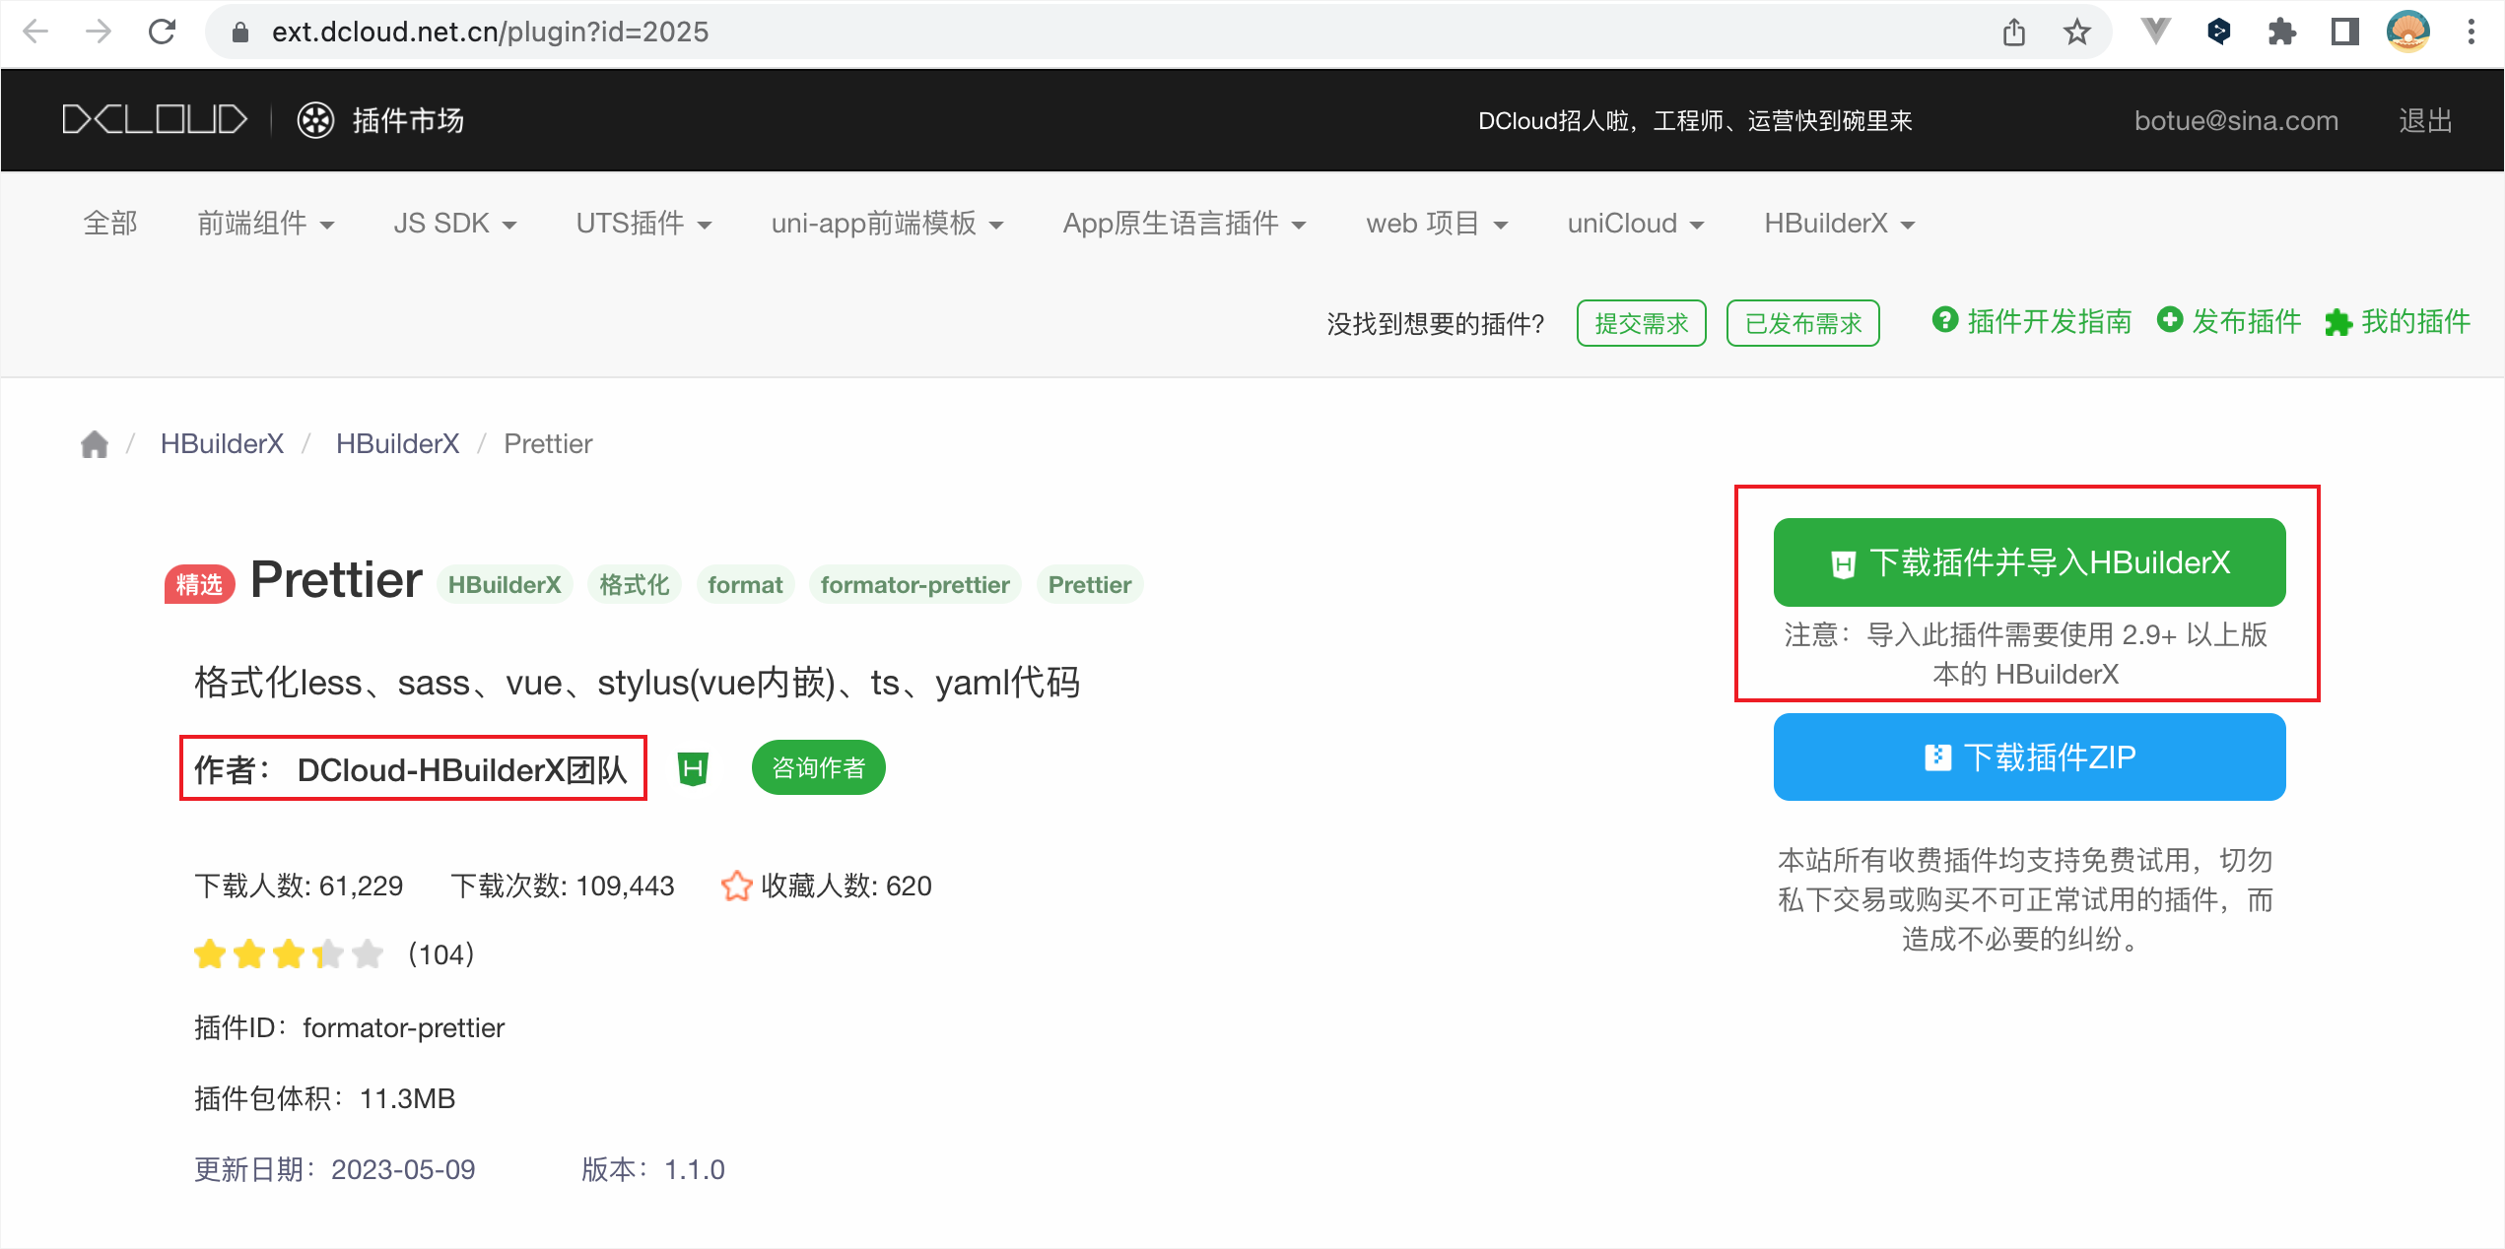Viewport: 2505px width, 1249px height.
Task: Open the browser extensions puzzle icon
Action: pyautogui.click(x=2281, y=33)
